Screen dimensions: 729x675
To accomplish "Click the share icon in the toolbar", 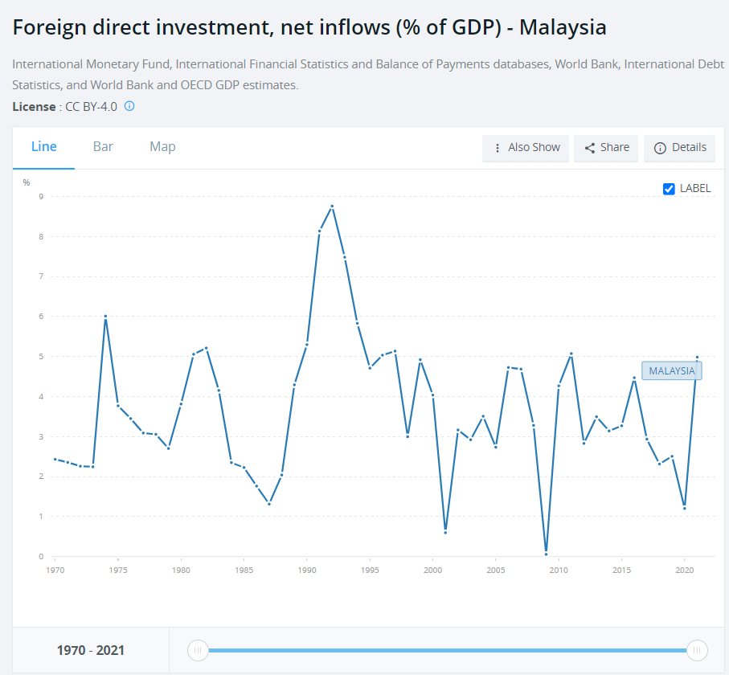I will pyautogui.click(x=589, y=148).
